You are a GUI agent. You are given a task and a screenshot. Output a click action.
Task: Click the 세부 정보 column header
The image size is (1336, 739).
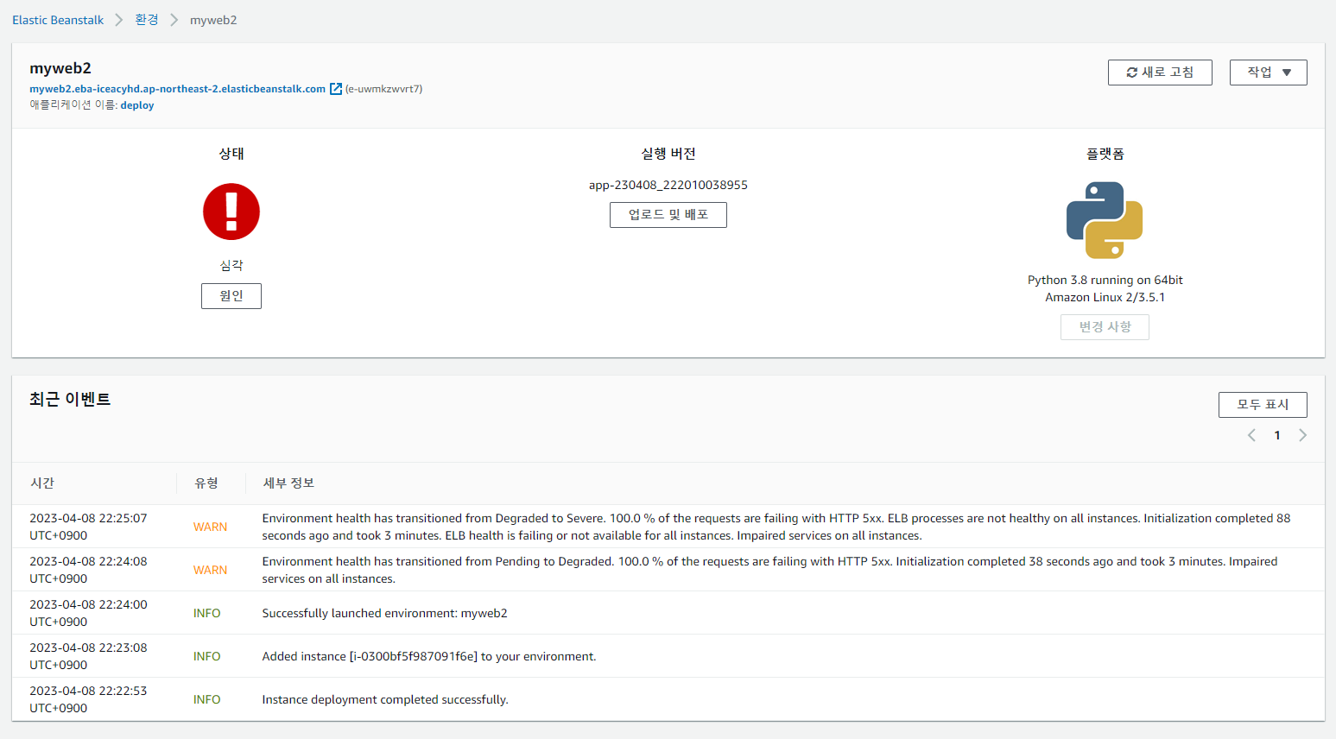288,483
